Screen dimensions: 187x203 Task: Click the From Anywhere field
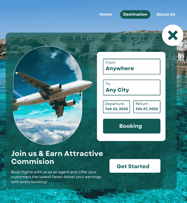click(131, 66)
